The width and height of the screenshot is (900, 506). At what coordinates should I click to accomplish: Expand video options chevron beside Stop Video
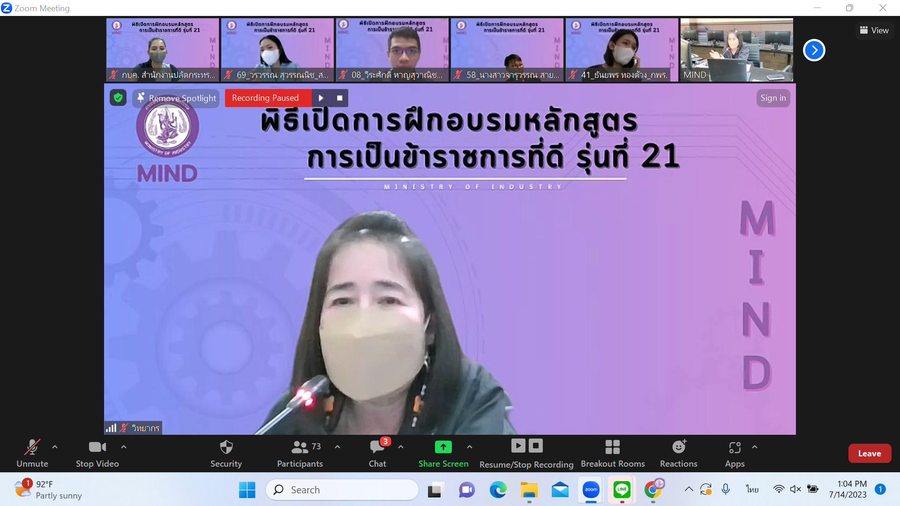pos(124,447)
